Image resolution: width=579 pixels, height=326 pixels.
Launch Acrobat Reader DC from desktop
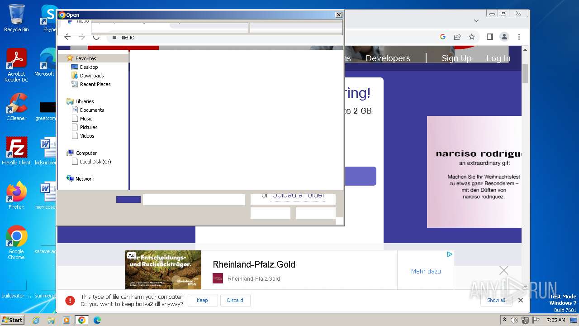tap(16, 65)
